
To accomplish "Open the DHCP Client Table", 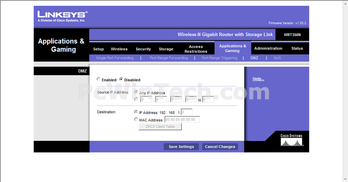I will 160,127.
